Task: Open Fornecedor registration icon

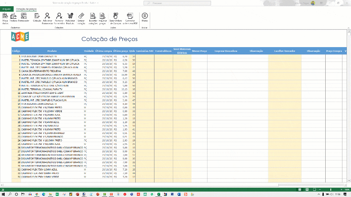Action: click(24, 18)
